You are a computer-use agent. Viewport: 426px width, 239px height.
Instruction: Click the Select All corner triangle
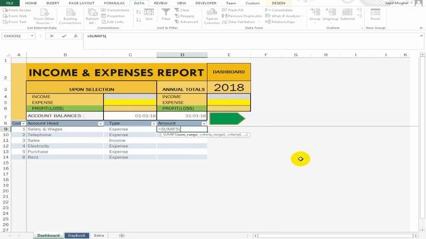pyautogui.click(x=7, y=54)
